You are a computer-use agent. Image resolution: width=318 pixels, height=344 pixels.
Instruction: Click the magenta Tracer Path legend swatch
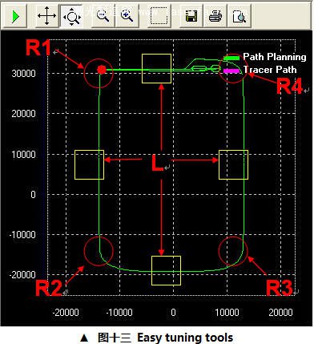point(231,71)
